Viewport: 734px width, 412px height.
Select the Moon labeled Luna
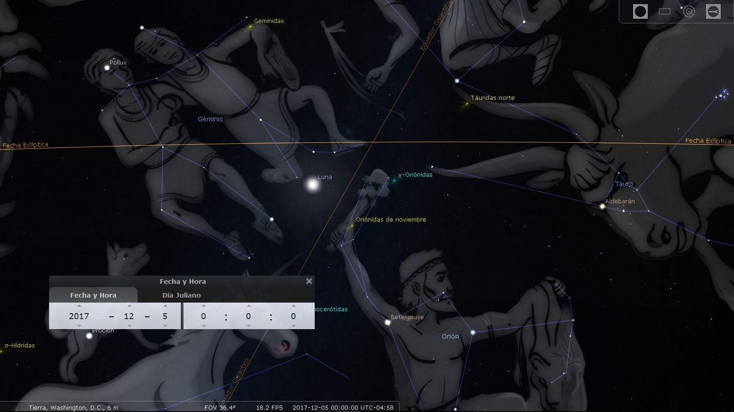313,184
